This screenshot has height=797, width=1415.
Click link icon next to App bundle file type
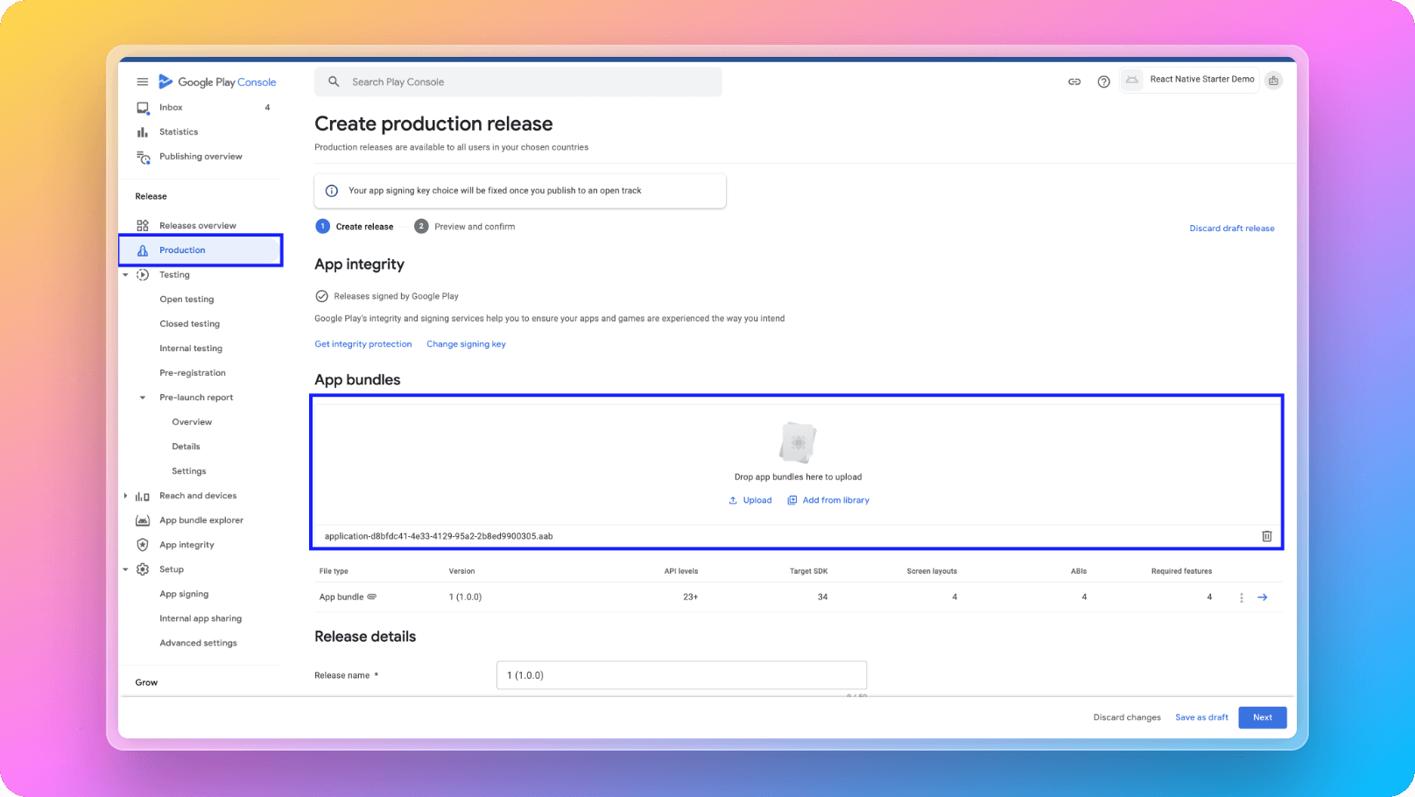[x=371, y=597]
